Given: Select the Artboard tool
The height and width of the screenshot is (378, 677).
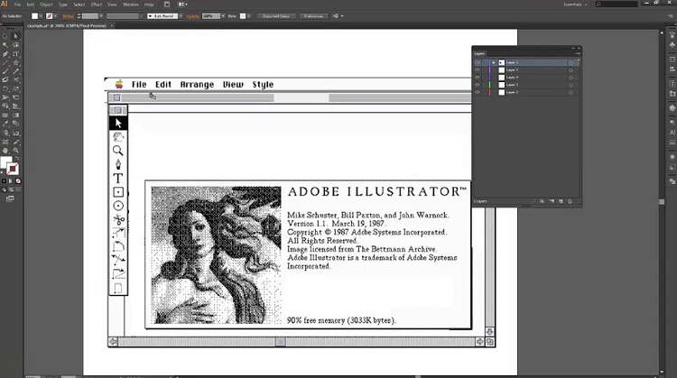Looking at the screenshot, I should (x=5, y=142).
